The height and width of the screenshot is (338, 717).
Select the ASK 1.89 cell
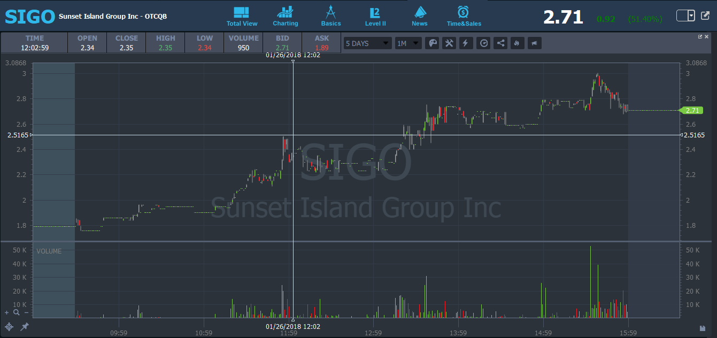pyautogui.click(x=322, y=43)
